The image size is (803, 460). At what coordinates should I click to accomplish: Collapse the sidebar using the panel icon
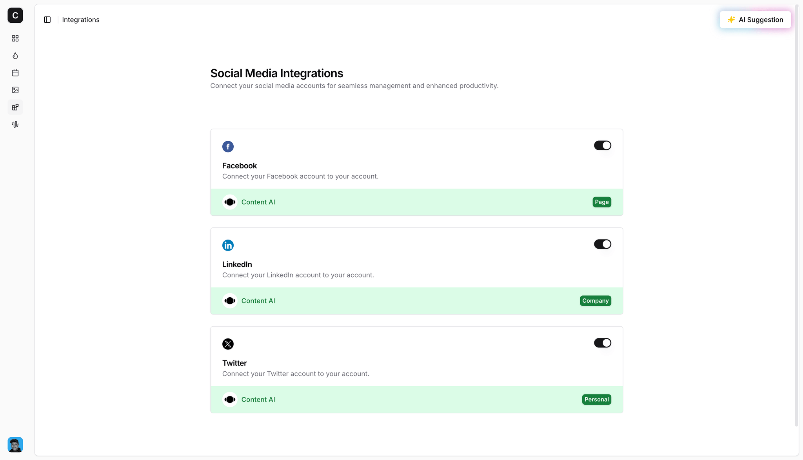(x=47, y=19)
